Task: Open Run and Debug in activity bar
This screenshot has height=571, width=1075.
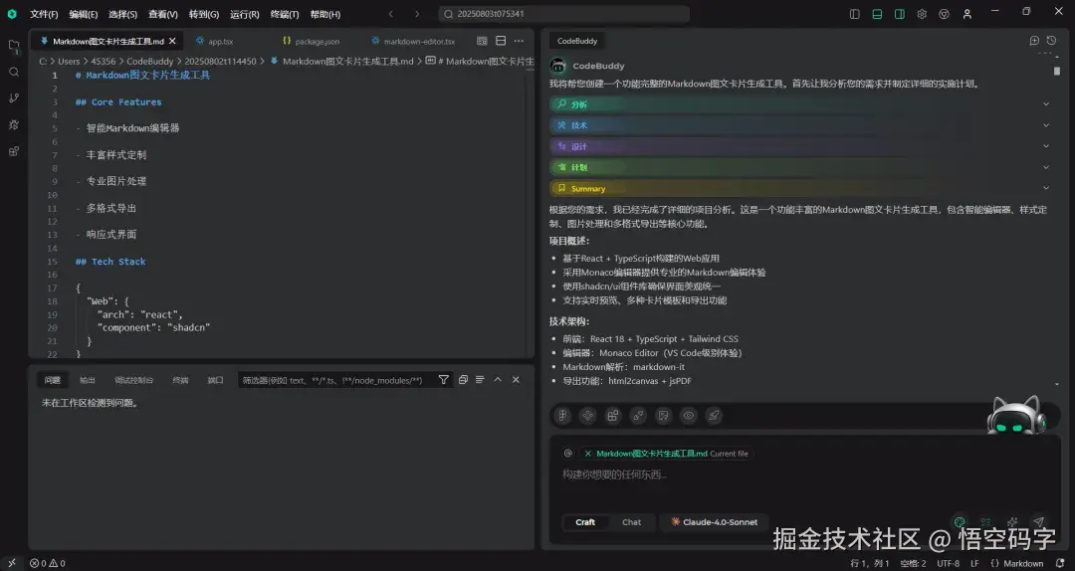Action: 14,124
